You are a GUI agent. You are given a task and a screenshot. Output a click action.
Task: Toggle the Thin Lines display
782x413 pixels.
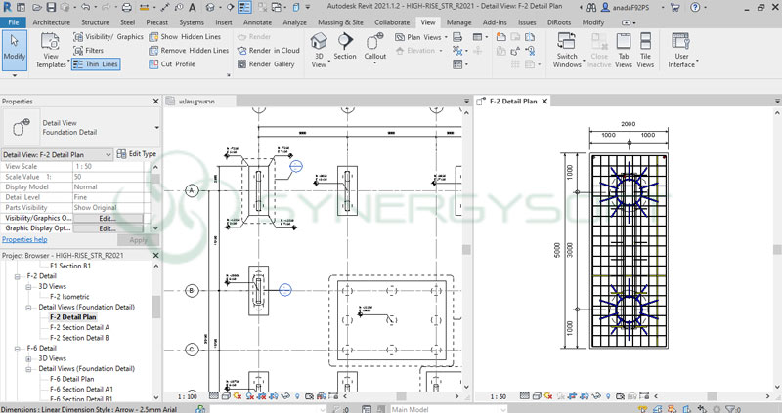point(94,63)
